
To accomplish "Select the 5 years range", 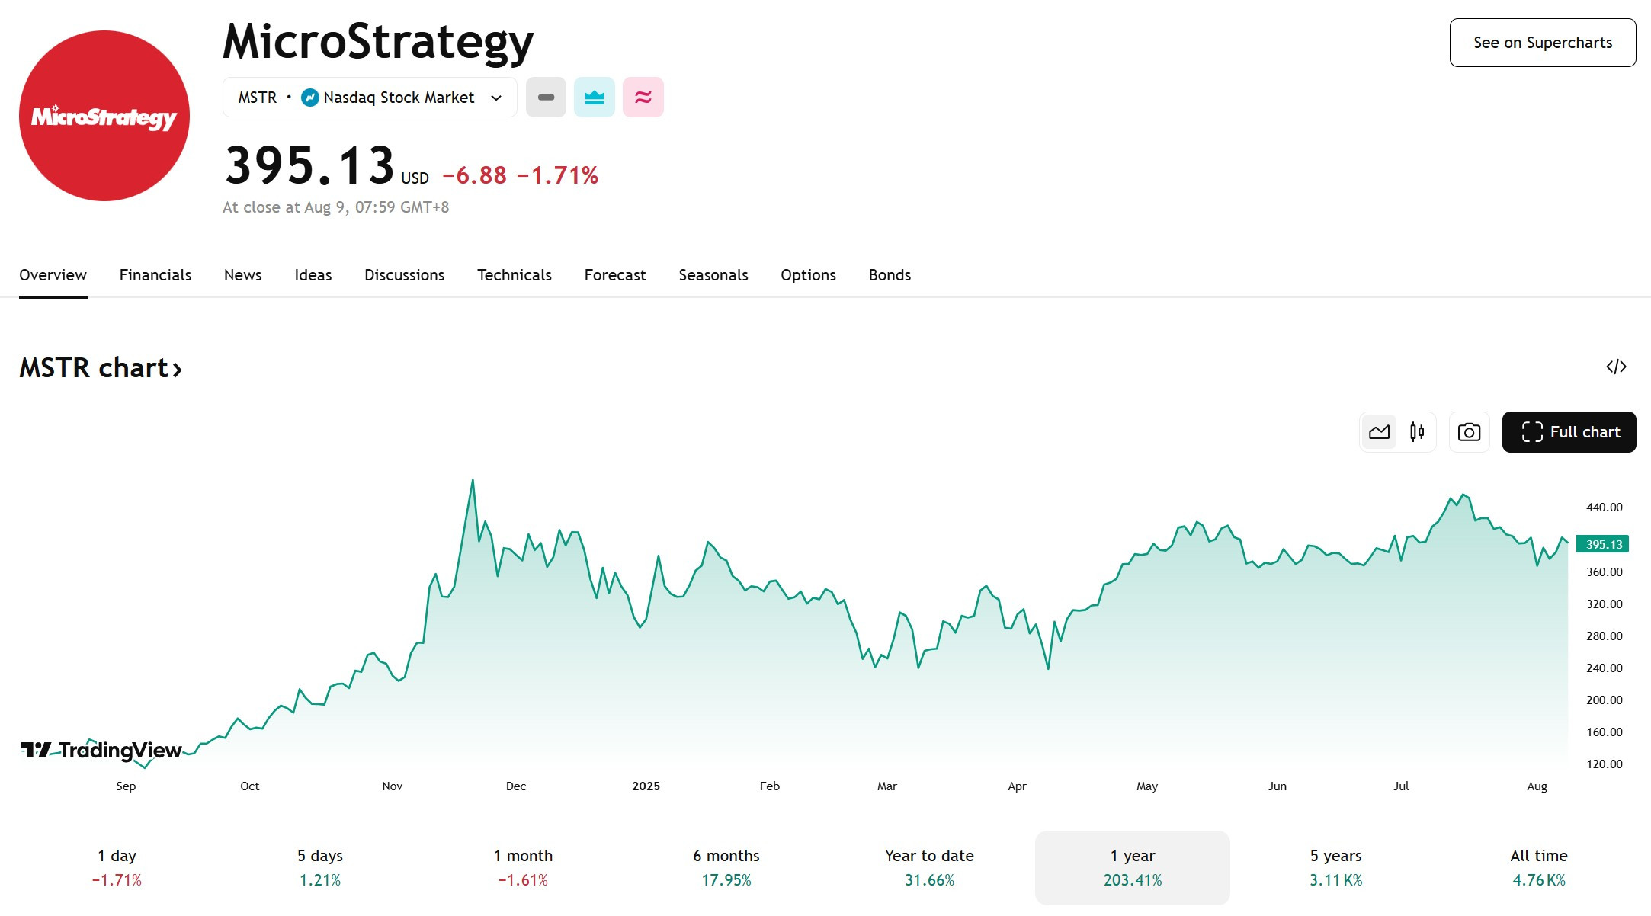I will [1335, 868].
